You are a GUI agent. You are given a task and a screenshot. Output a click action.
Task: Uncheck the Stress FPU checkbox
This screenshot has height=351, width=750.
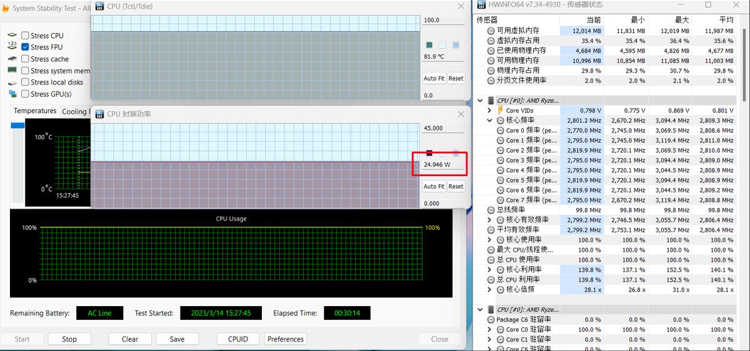(25, 47)
